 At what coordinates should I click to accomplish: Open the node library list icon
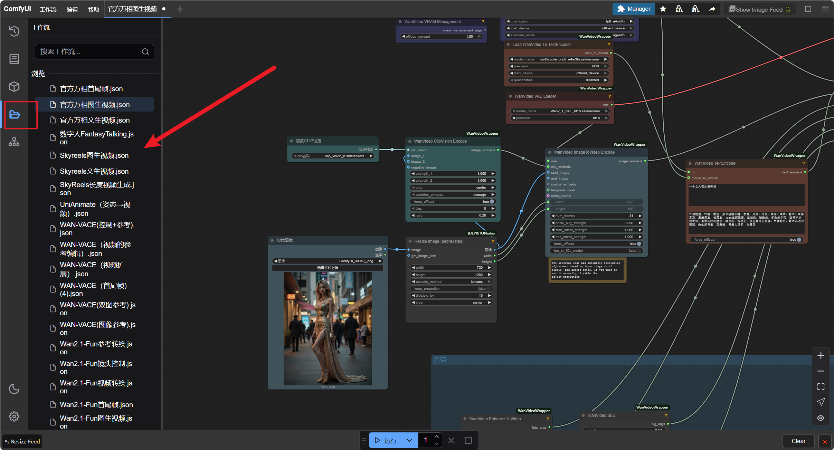(14, 59)
